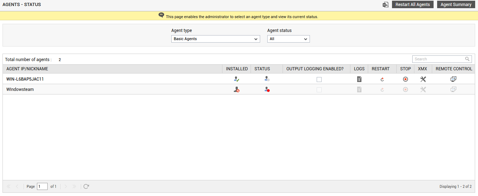Click remote control icon in WIndowsteam row
The height and width of the screenshot is (196, 478).
tap(453, 89)
